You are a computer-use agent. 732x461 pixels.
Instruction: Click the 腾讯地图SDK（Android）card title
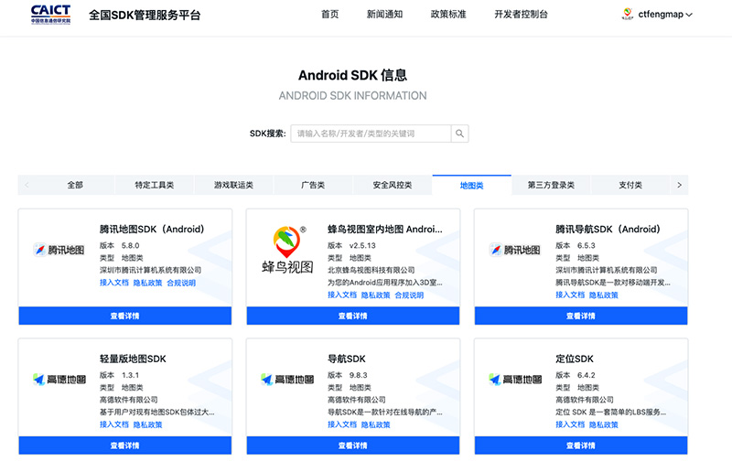(152, 229)
